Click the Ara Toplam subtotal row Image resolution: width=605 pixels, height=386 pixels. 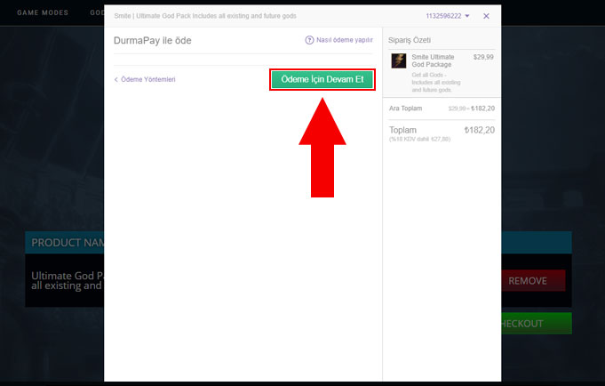point(442,108)
